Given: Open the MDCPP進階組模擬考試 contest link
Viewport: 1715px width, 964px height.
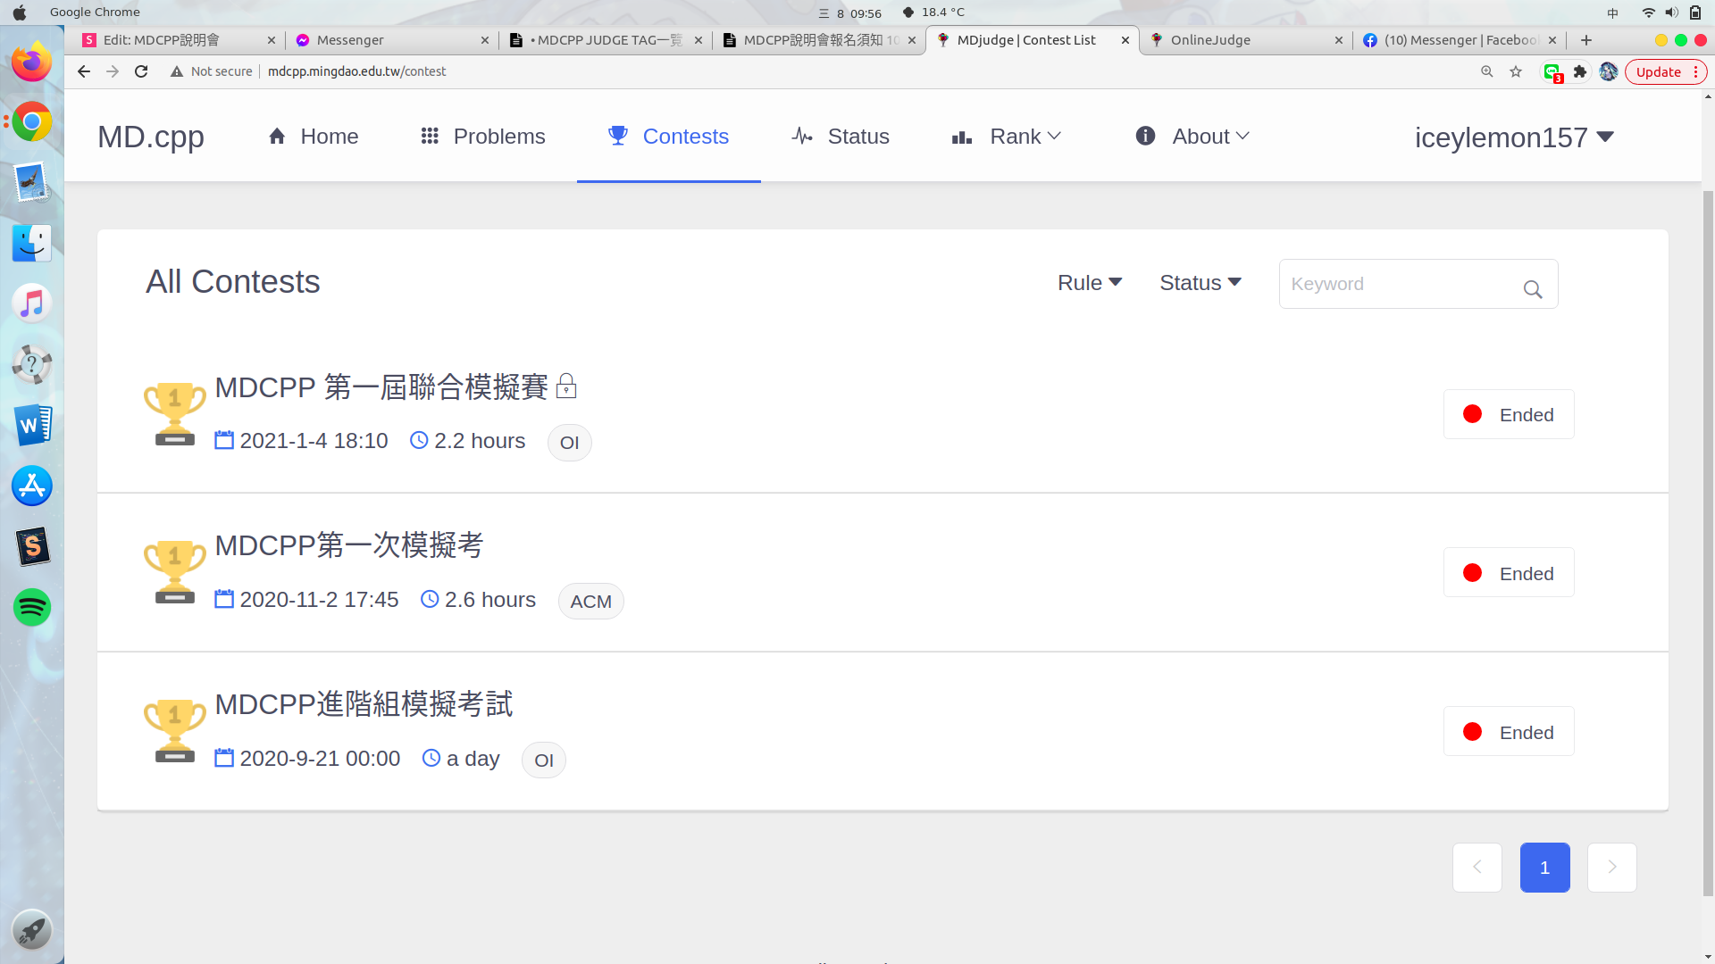Looking at the screenshot, I should (364, 704).
